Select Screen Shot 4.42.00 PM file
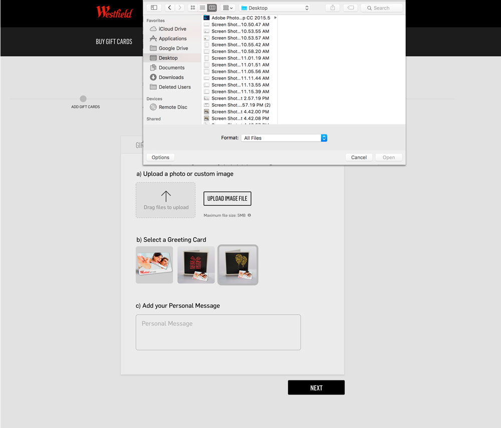This screenshot has height=428, width=501. (x=240, y=112)
